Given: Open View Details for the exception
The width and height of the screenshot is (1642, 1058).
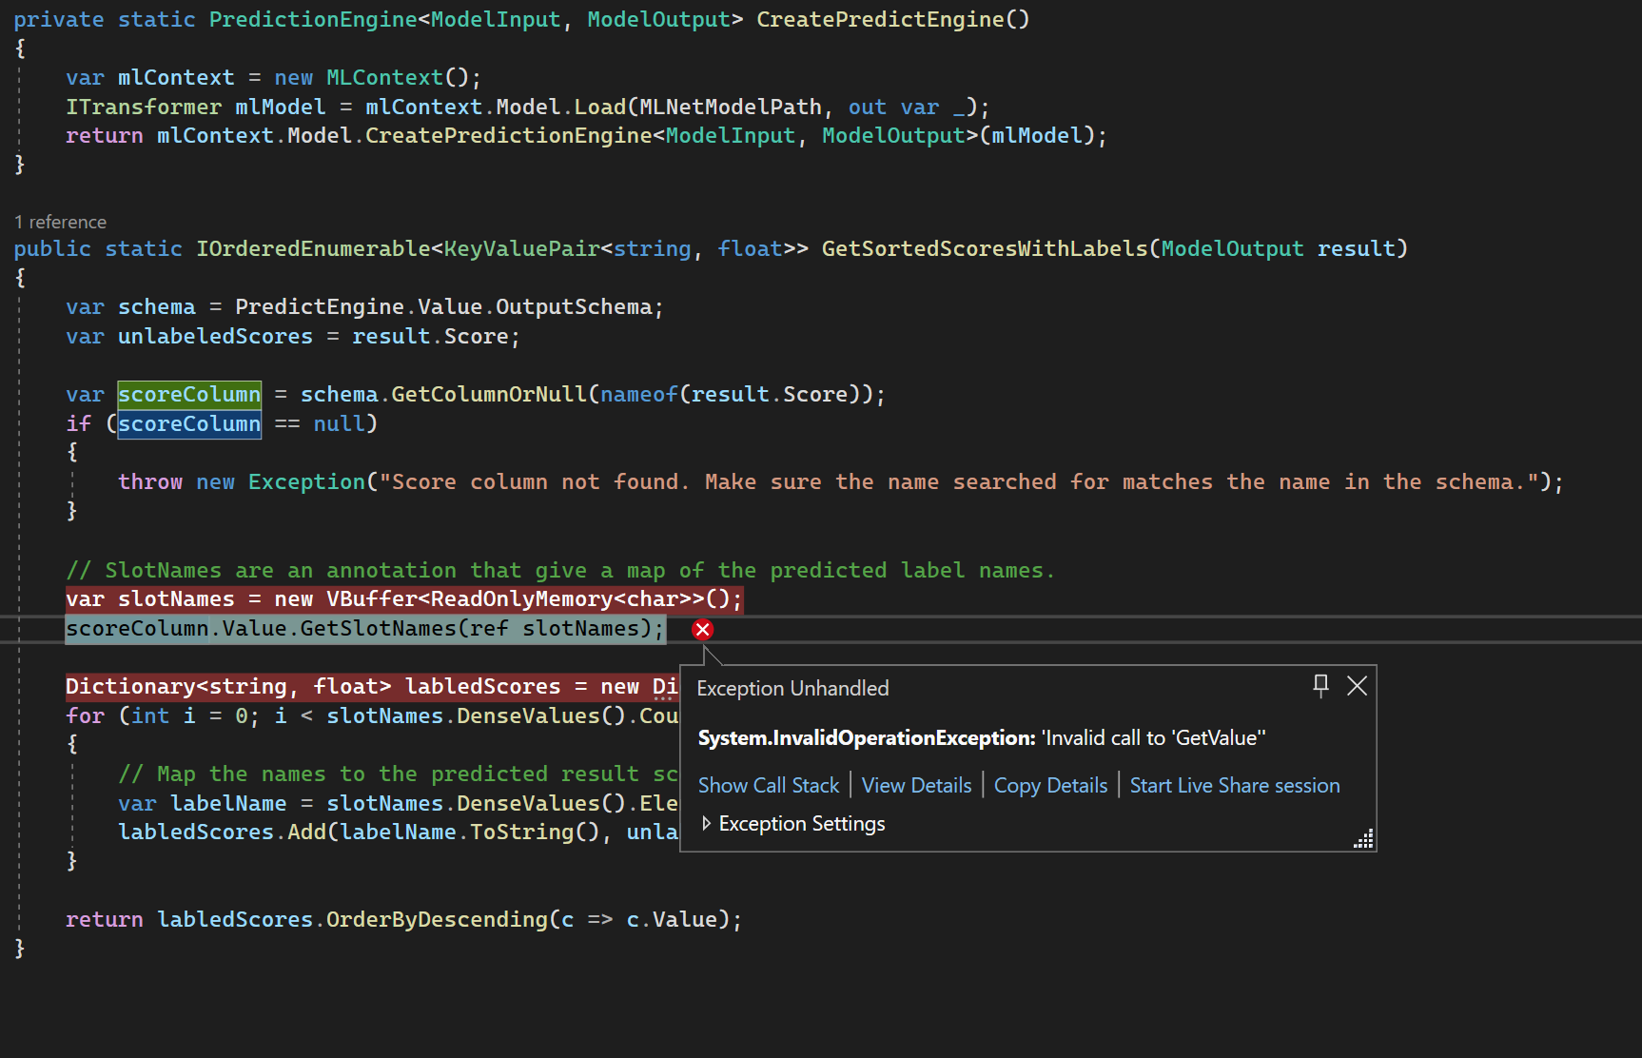Looking at the screenshot, I should pos(915,785).
